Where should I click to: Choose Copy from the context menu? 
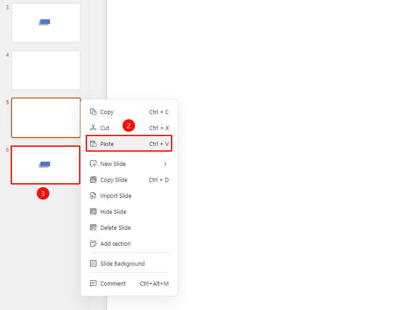[x=129, y=112]
